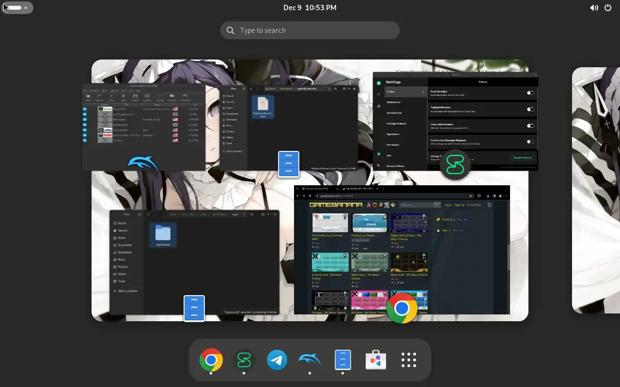The height and width of the screenshot is (387, 620).
Task: Show the applications grid from the dock
Action: [409, 360]
